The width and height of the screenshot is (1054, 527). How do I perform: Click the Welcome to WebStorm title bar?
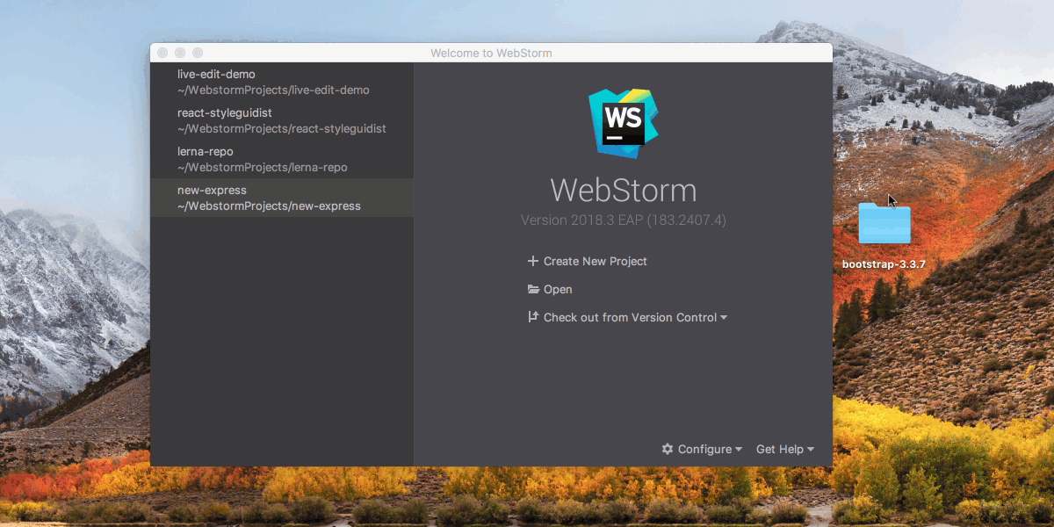(x=491, y=53)
